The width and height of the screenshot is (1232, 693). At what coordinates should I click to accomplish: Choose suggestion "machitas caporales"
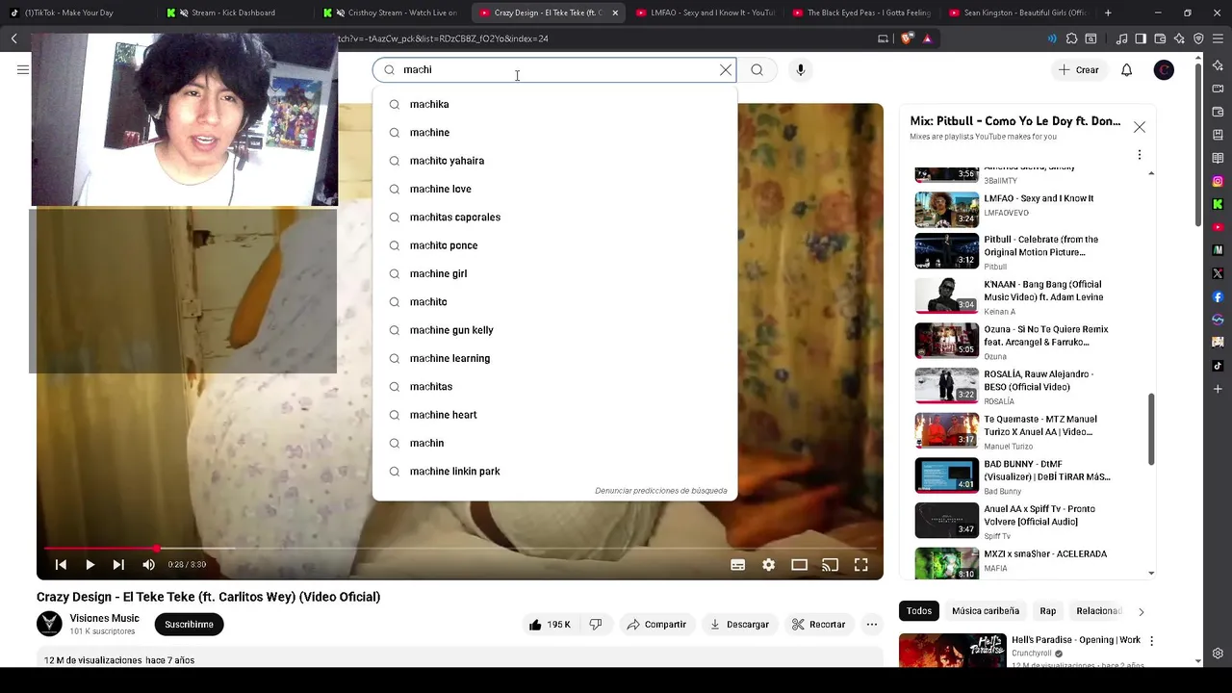[x=554, y=217]
